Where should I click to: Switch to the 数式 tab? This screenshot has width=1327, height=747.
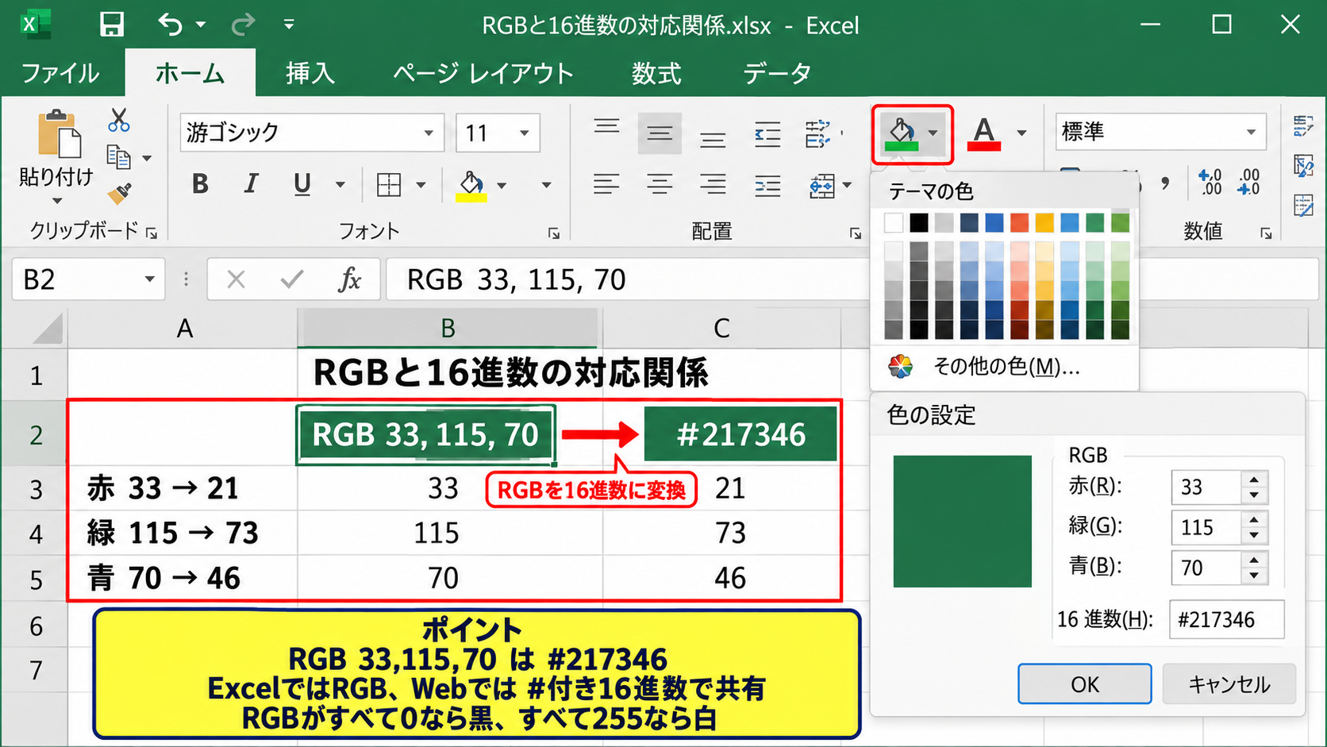point(656,73)
